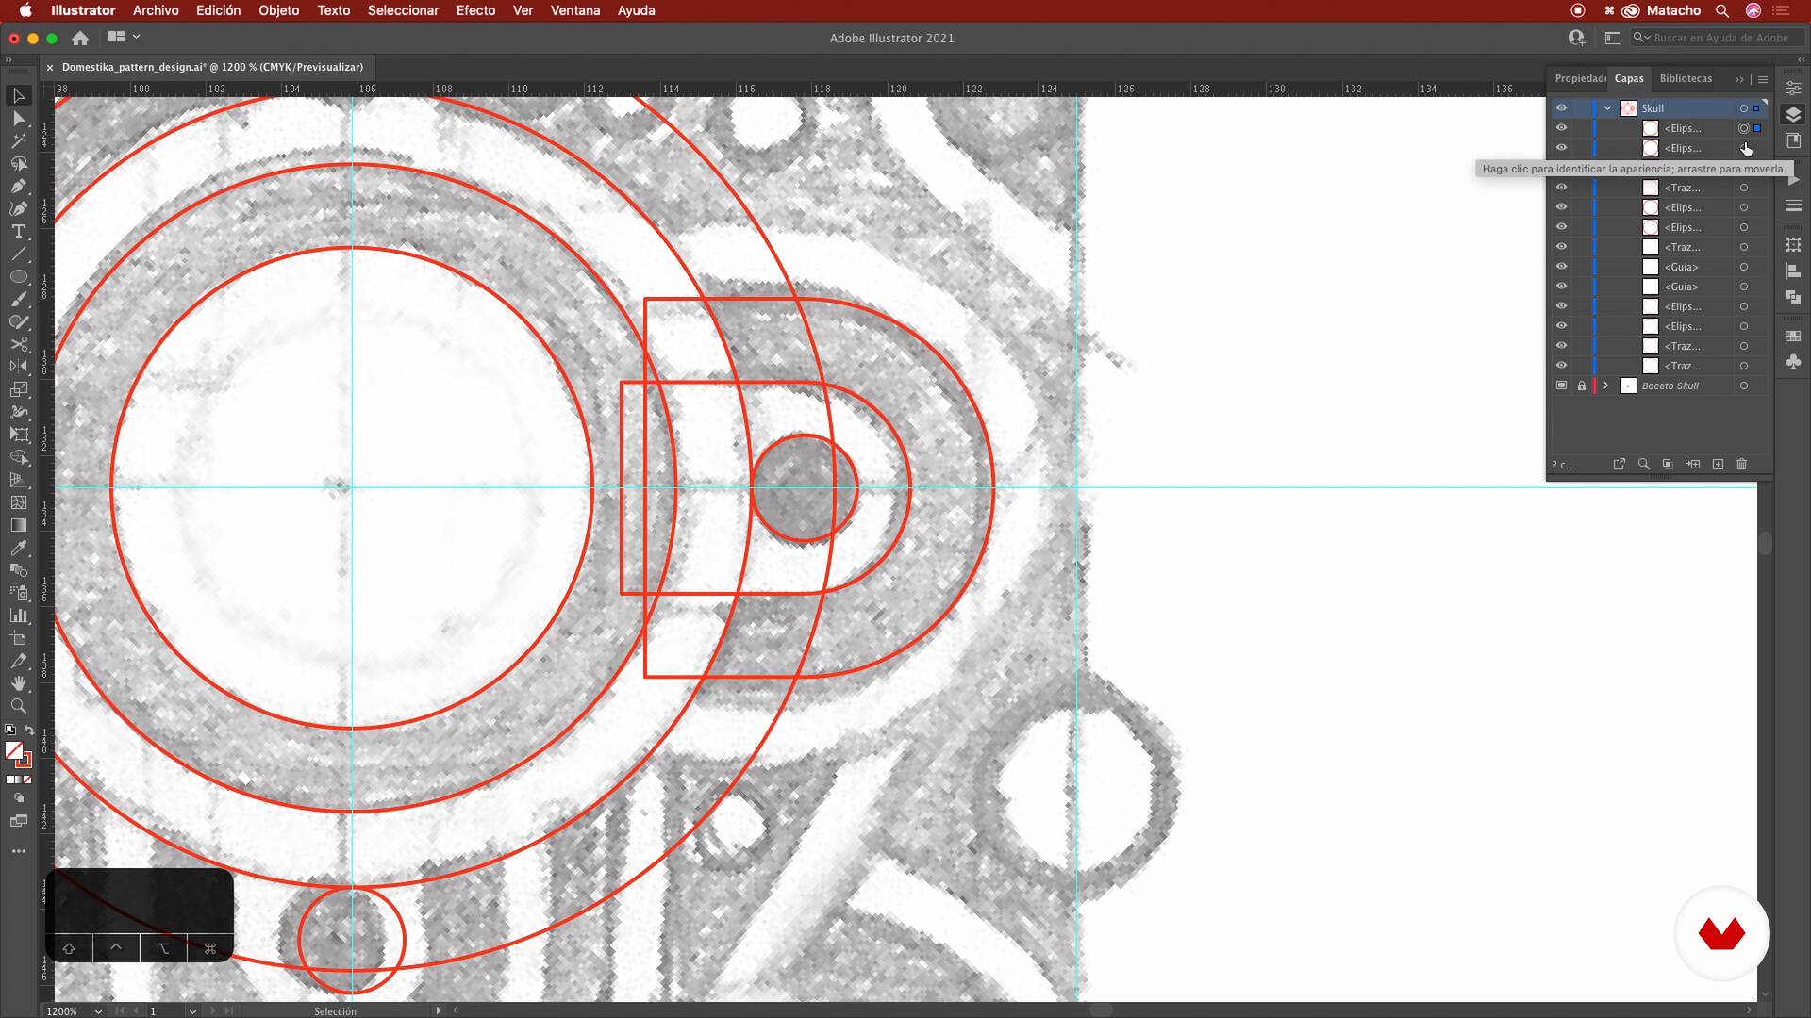Screen dimensions: 1811x1018
Task: Switch to the Propiedades tab
Action: (1580, 78)
